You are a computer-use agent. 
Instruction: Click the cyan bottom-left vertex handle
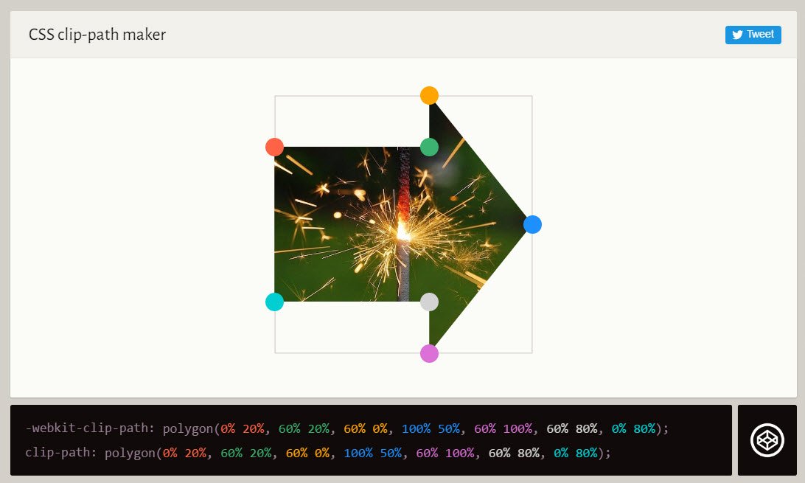tap(274, 302)
